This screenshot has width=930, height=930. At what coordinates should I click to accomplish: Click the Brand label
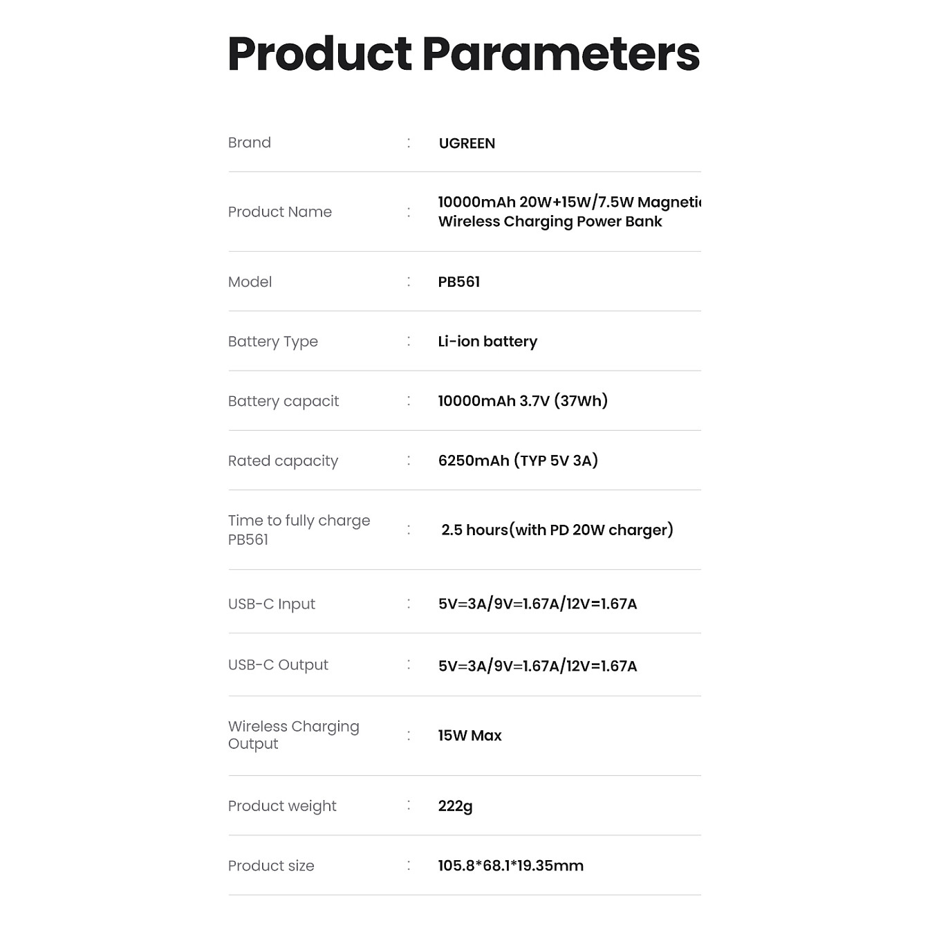point(250,142)
